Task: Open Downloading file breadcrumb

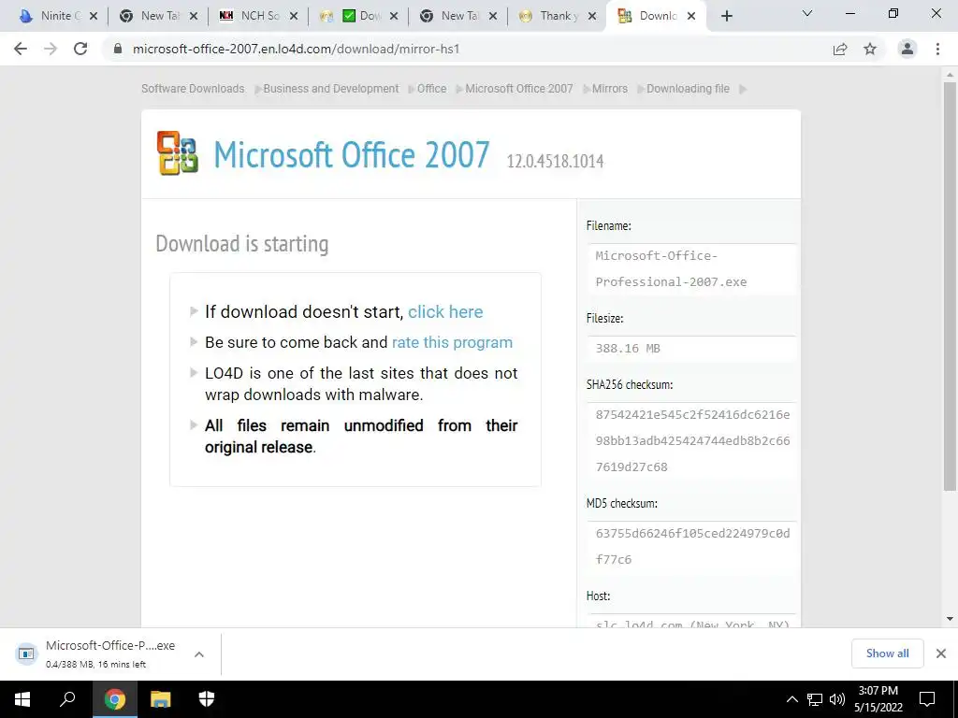Action: 688,89
